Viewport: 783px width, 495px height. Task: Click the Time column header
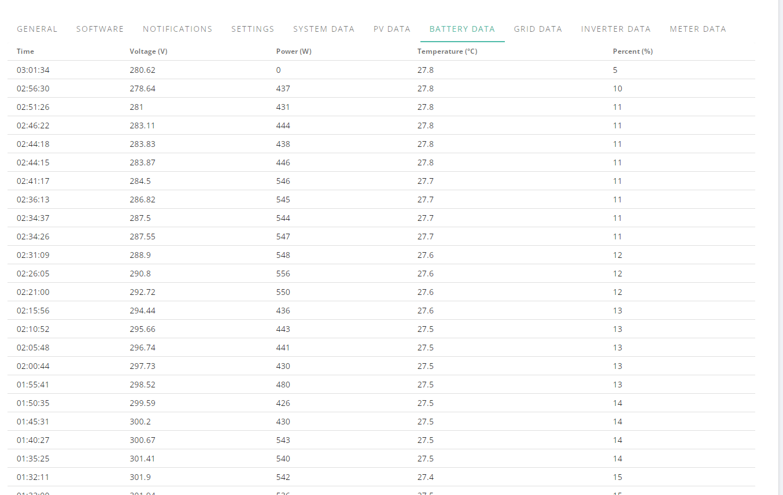25,51
